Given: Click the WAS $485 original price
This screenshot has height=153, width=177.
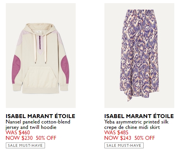Looking at the screenshot, I should point(116,132).
